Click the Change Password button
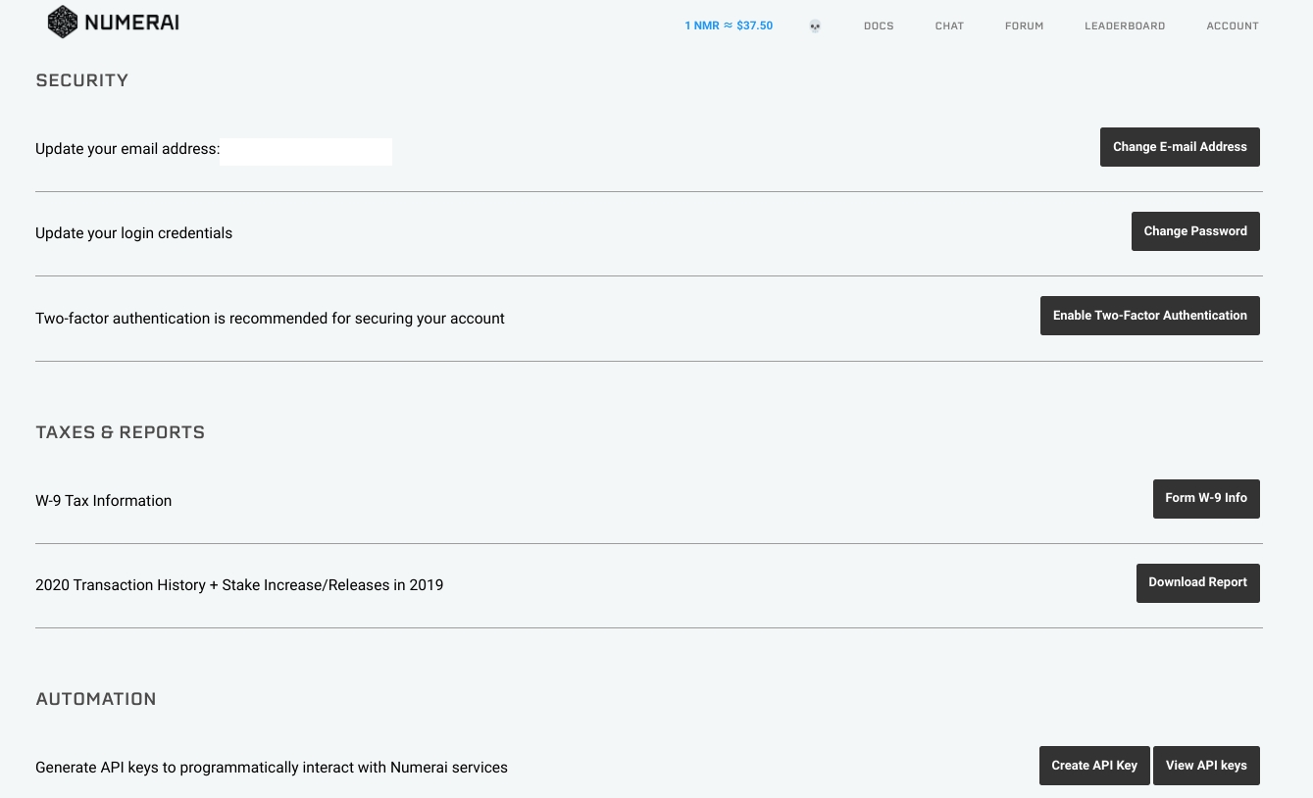Image resolution: width=1313 pixels, height=798 pixels. pyautogui.click(x=1195, y=231)
